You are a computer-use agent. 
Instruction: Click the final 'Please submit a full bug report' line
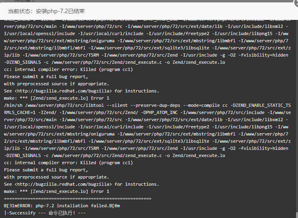tap(46, 170)
